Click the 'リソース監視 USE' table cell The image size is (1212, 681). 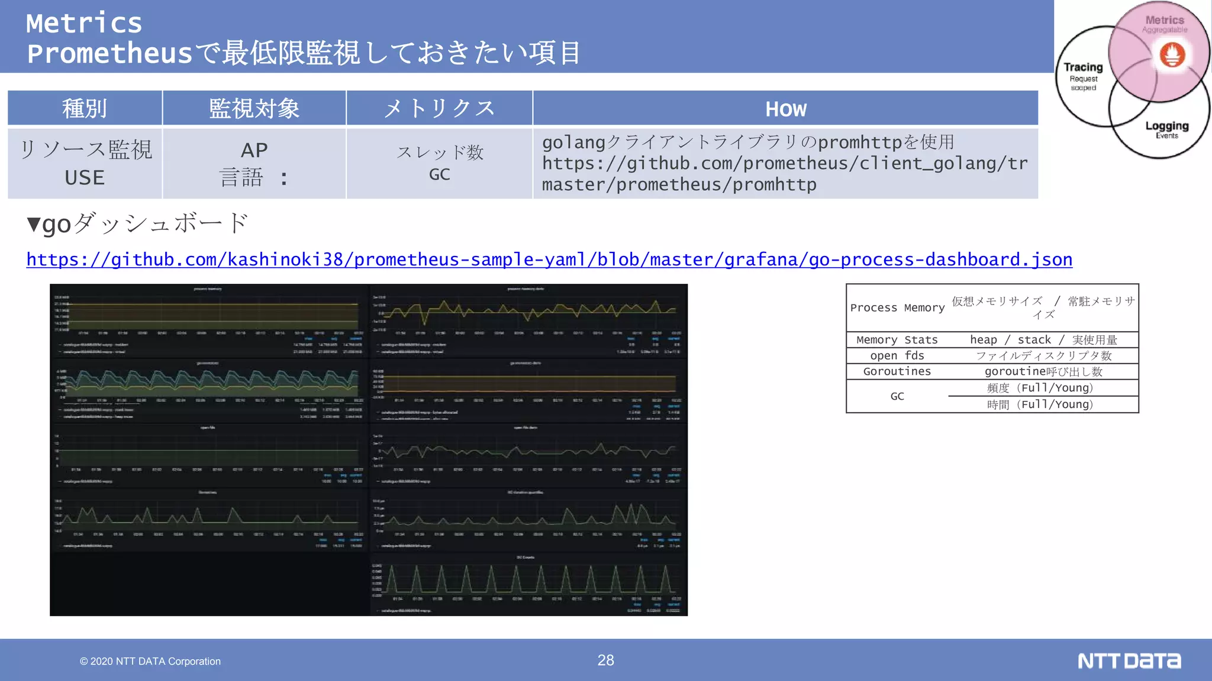click(85, 164)
